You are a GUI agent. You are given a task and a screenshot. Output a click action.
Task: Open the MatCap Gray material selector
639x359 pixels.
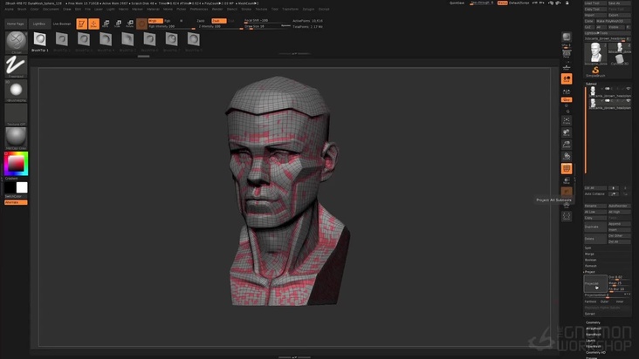(17, 139)
